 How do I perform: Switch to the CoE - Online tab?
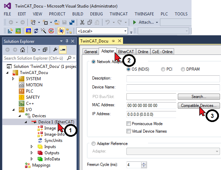[162, 52]
